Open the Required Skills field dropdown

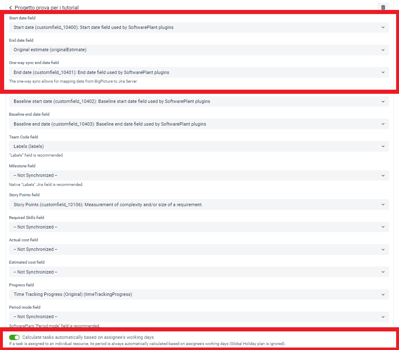199,226
